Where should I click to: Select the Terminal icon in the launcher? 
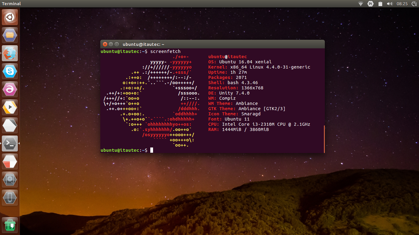coord(10,144)
